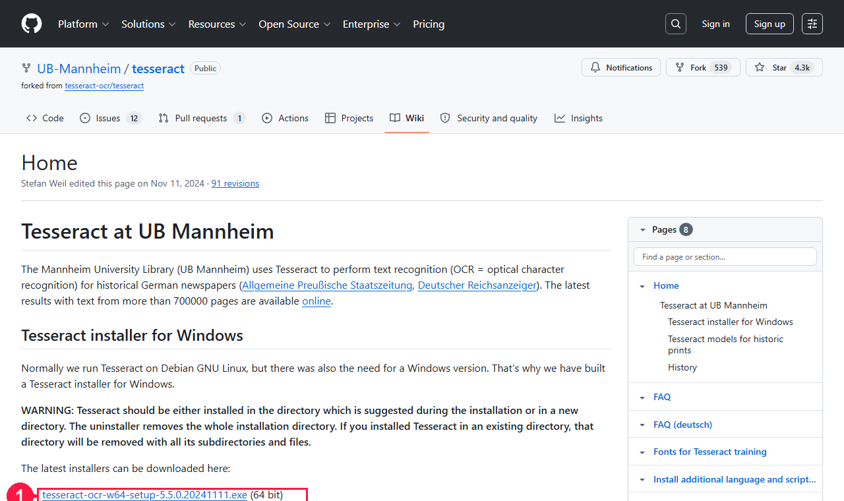This screenshot has width=844, height=501.
Task: Open the command palette sliders icon top right
Action: 812,23
